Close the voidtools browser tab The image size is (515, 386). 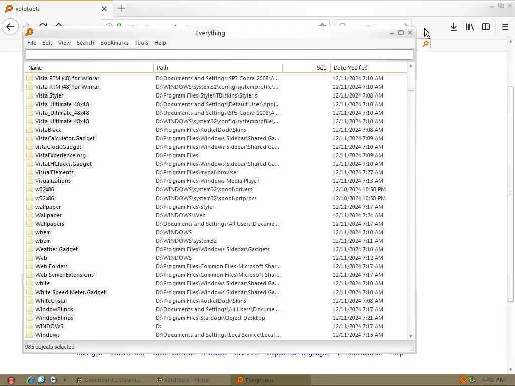coord(104,9)
